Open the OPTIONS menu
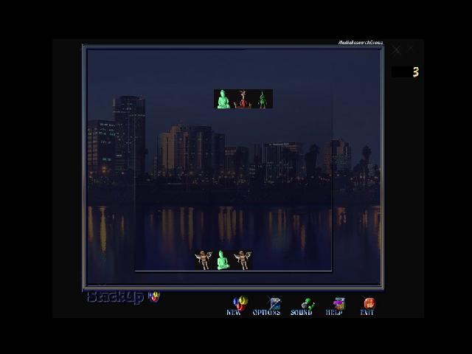The image size is (472, 354). point(267,305)
